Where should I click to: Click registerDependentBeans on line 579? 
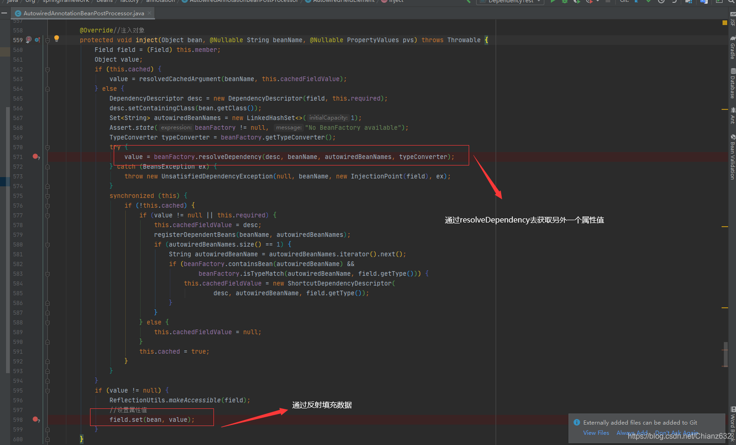(195, 235)
